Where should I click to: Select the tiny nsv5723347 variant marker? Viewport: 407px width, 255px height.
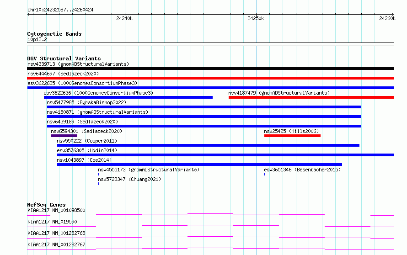(99, 184)
